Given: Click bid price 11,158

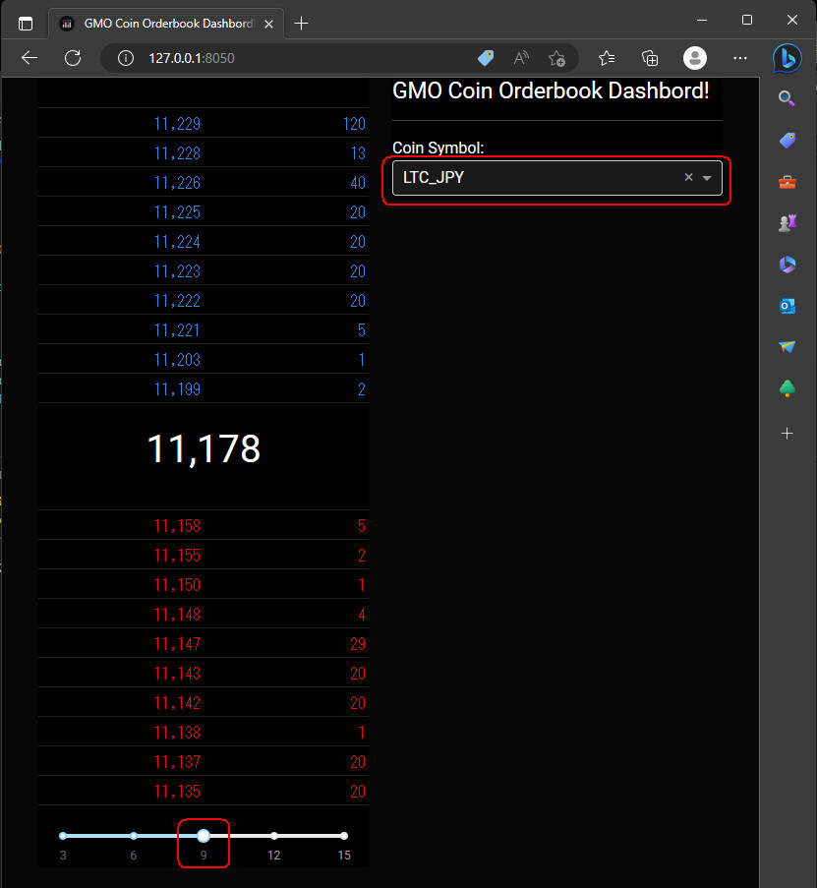Looking at the screenshot, I should tap(177, 526).
